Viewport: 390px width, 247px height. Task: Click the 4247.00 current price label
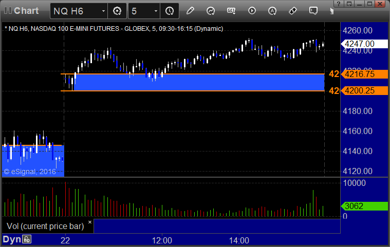[364, 44]
